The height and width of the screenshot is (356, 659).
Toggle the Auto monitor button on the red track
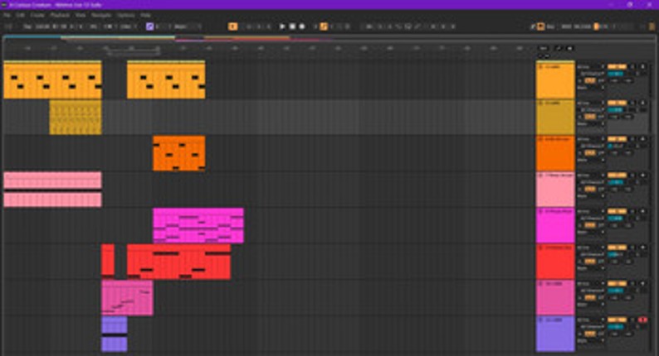coord(591,261)
